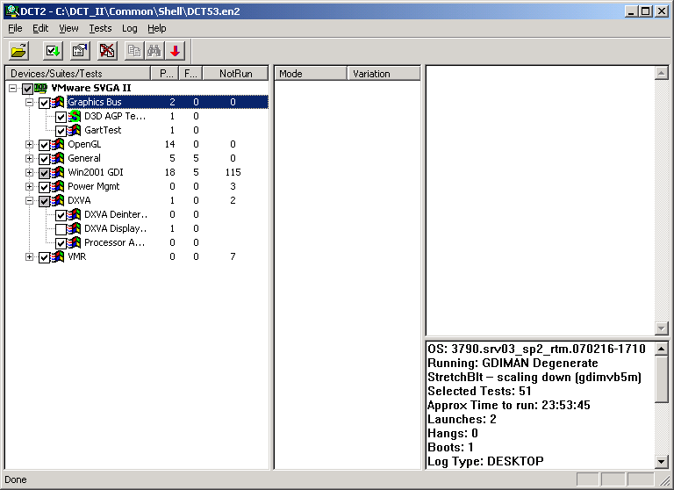This screenshot has width=674, height=490.
Task: Toggle the DXVA suite checkbox
Action: tap(44, 201)
